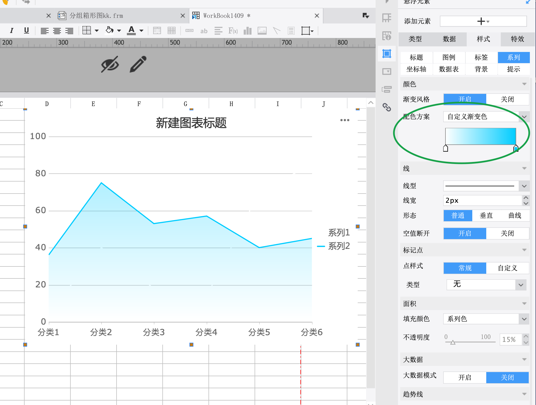This screenshot has height=405, width=536.
Task: Open the cell element side panel icon
Action: tap(387, 18)
